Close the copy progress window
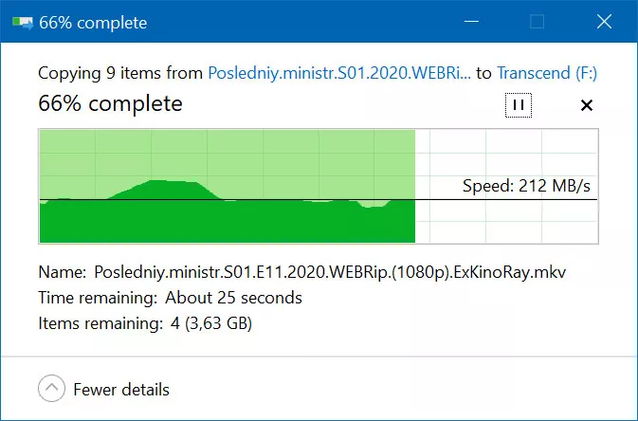638x421 pixels. tap(604, 21)
